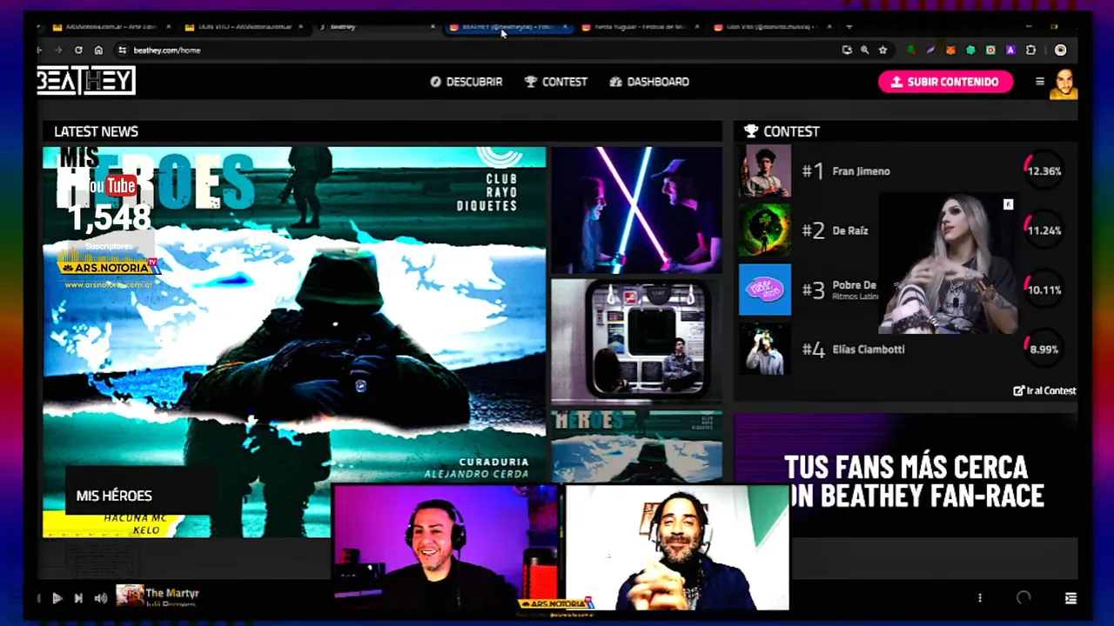The width and height of the screenshot is (1114, 626).
Task: Click the Beathey logo
Action: pos(86,81)
